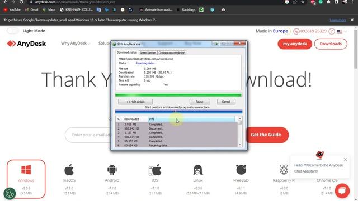
Task: Switch to the Options on completion tab
Action: (x=172, y=53)
